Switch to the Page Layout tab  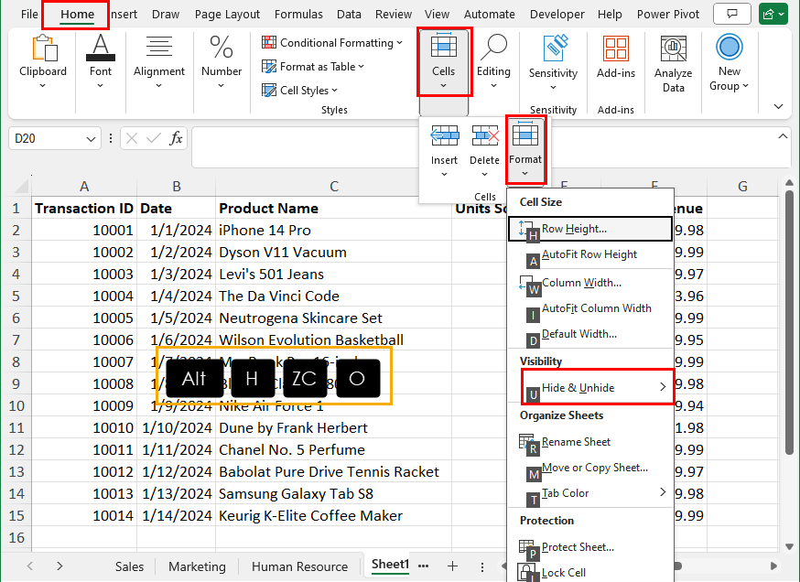(227, 15)
